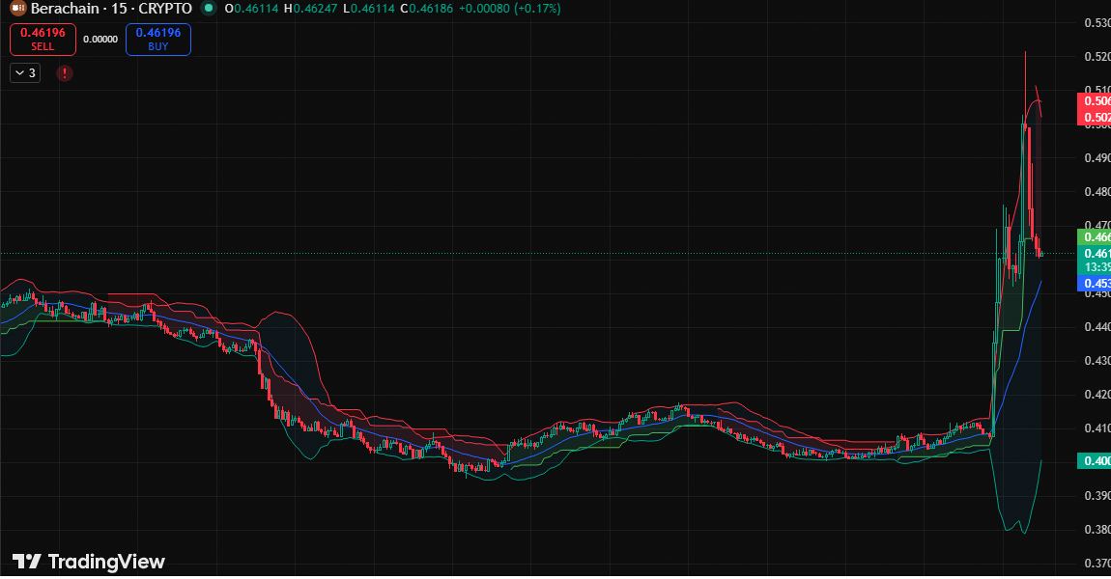The width and height of the screenshot is (1111, 579).
Task: Click the teal 0.40 lower band axis label
Action: click(x=1094, y=461)
